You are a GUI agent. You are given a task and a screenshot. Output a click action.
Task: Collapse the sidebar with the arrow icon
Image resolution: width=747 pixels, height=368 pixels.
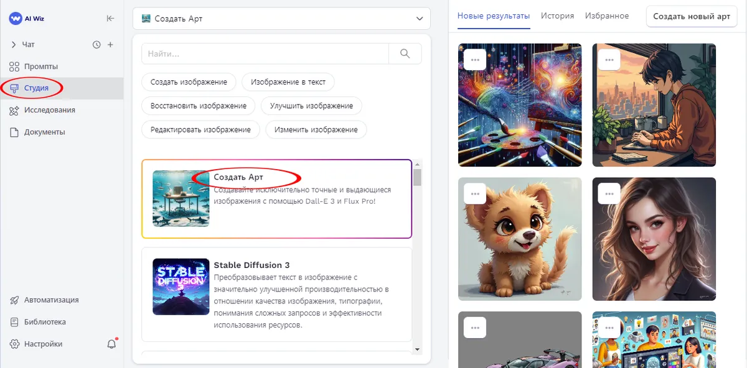click(110, 18)
